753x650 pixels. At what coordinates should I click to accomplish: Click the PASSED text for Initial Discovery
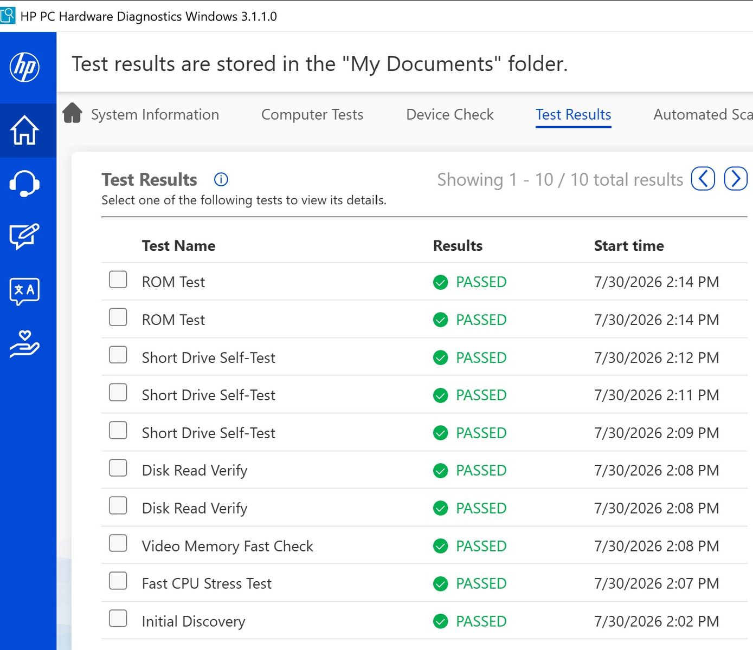pyautogui.click(x=481, y=621)
